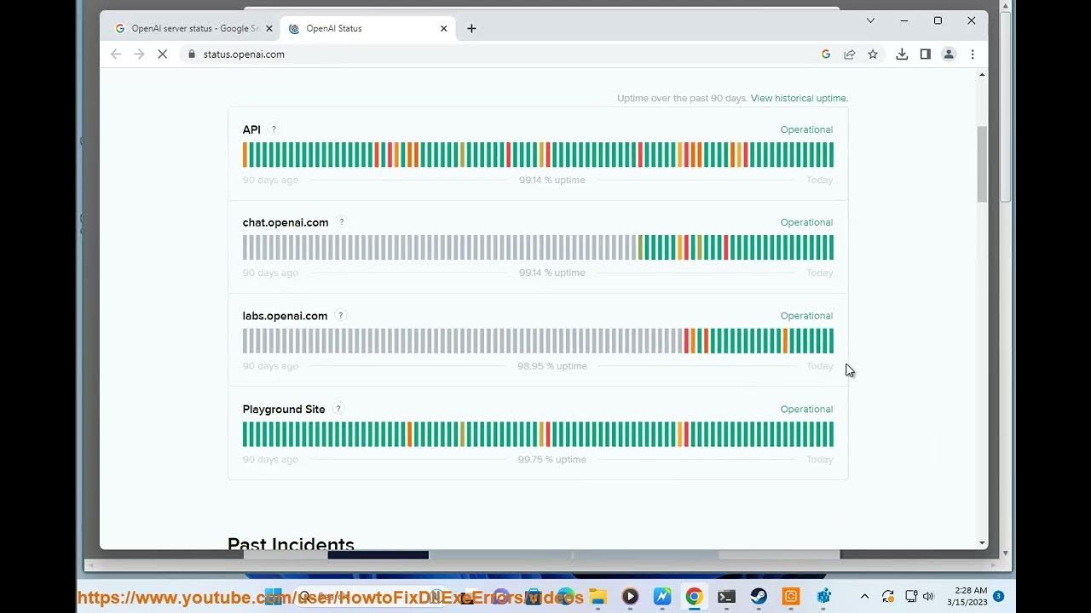Click the share page icon in the address bar

click(850, 54)
